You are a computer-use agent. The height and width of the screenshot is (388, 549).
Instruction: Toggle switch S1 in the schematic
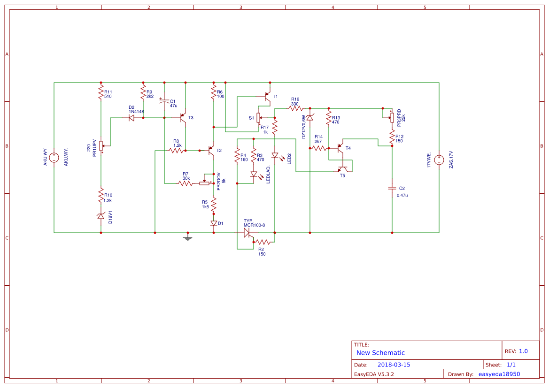coord(258,117)
